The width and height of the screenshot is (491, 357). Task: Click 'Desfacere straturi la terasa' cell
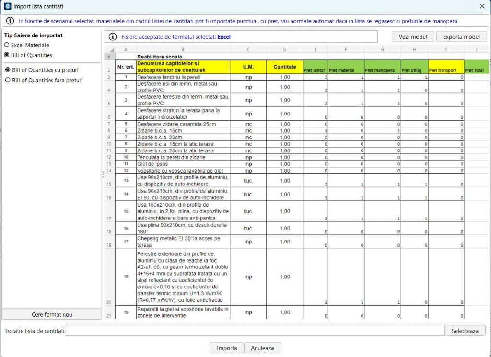point(183,114)
